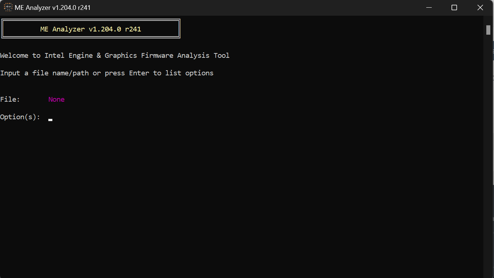The height and width of the screenshot is (278, 494).
Task: Click "Input a file name/path" in the instructions
Action: (44, 73)
